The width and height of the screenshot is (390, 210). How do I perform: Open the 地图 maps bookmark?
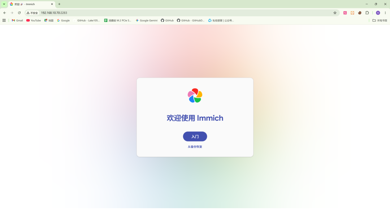point(49,20)
